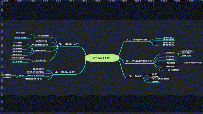Click the 购物偏好 leaf node
This screenshot has height=114, width=203.
tap(18, 52)
